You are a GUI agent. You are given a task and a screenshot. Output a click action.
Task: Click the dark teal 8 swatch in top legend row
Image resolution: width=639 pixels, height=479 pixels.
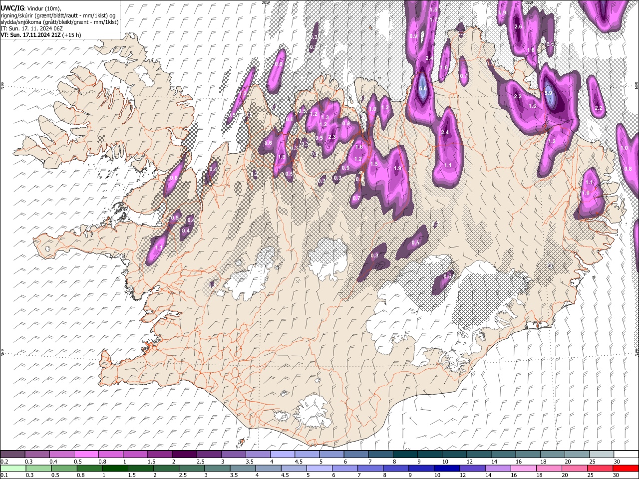point(405,455)
